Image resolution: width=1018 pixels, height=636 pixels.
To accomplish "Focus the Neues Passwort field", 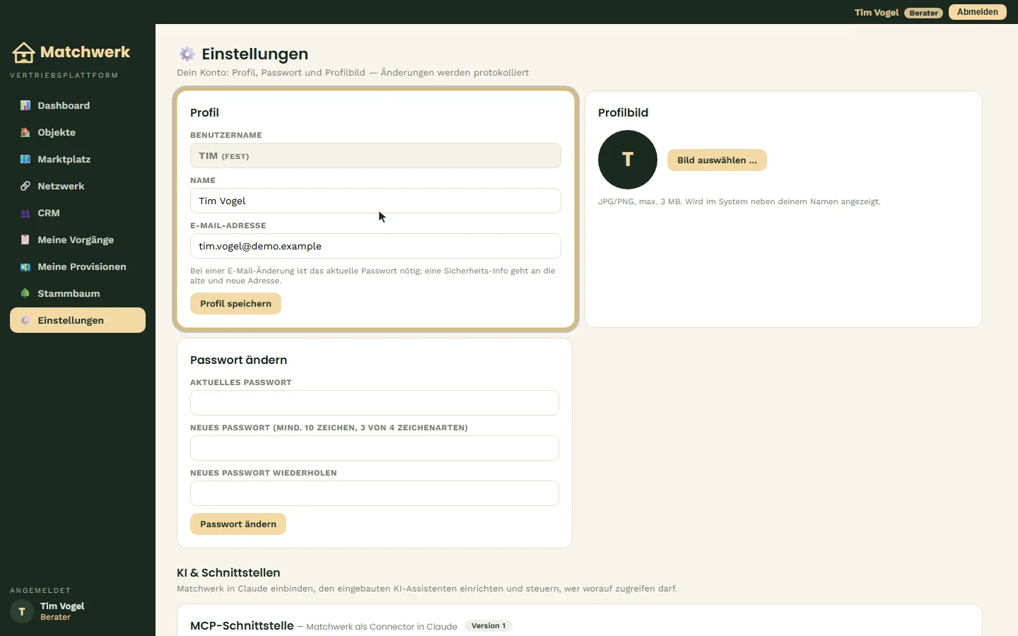I will [x=375, y=448].
